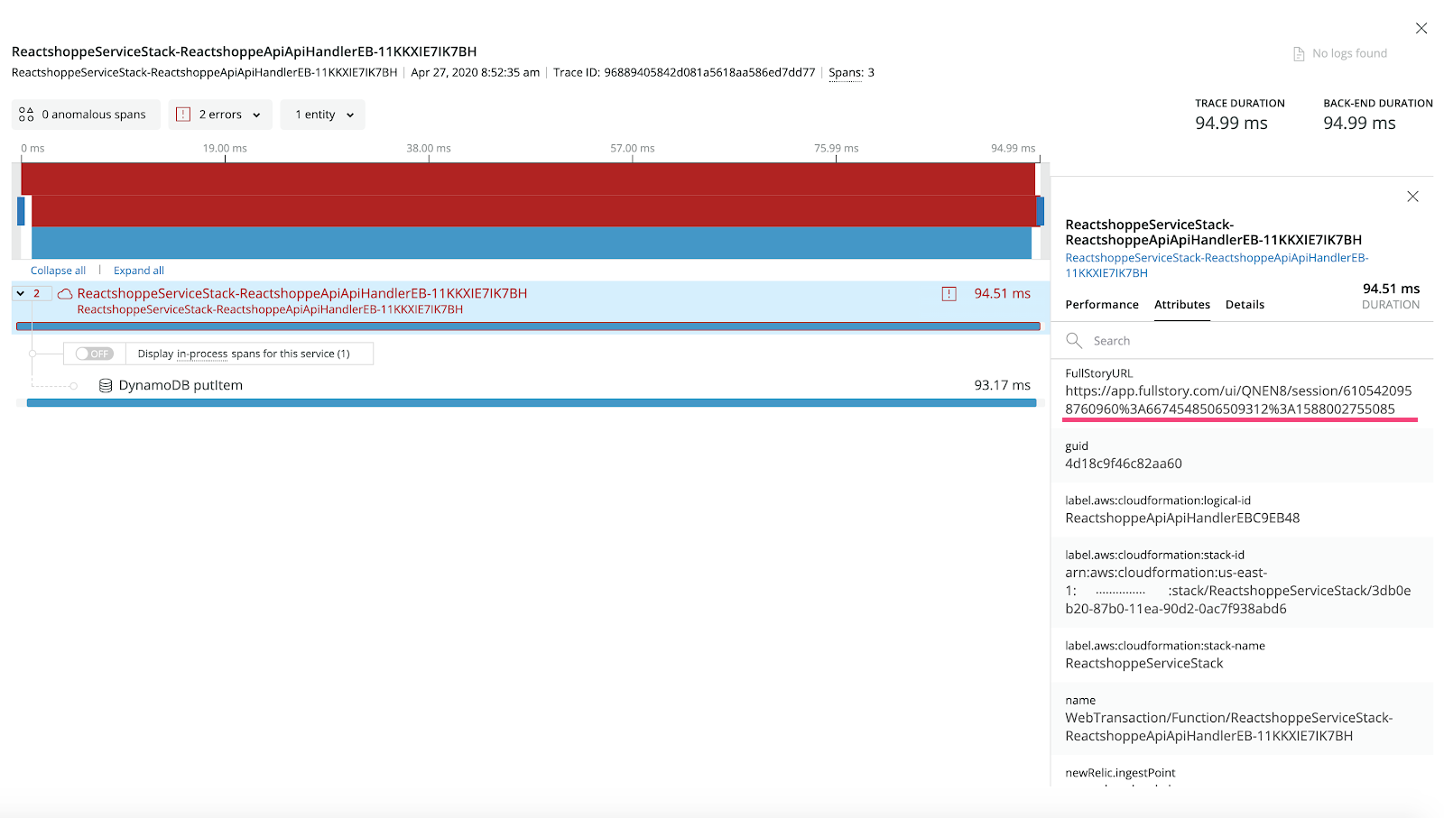Click the newRelic.ingestPoint attribute label
The image size is (1444, 818).
coord(1120,773)
